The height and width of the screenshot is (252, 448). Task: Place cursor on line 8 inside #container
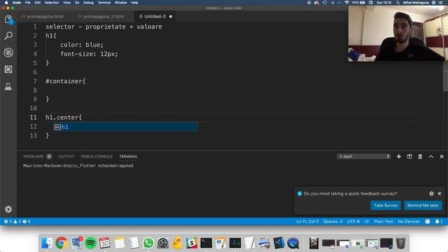tap(233, 90)
